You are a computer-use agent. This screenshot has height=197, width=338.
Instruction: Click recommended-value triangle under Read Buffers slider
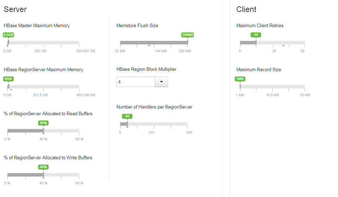click(x=43, y=134)
